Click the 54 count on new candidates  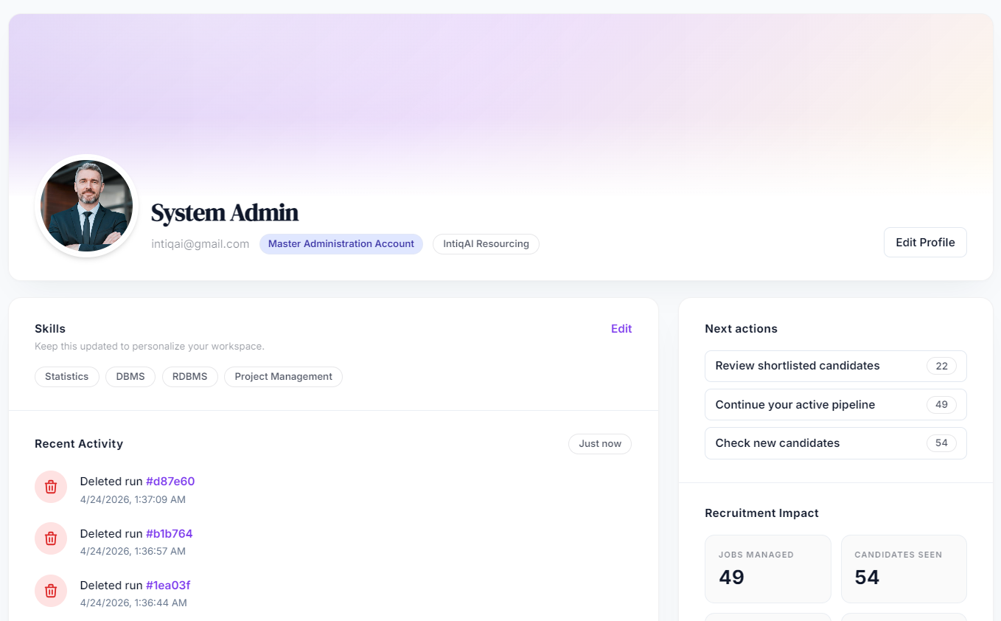click(x=941, y=443)
